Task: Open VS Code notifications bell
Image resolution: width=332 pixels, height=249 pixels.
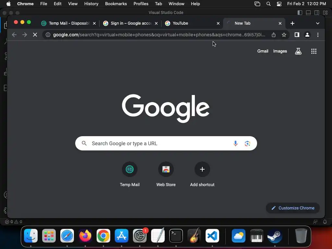Action: click(x=325, y=222)
